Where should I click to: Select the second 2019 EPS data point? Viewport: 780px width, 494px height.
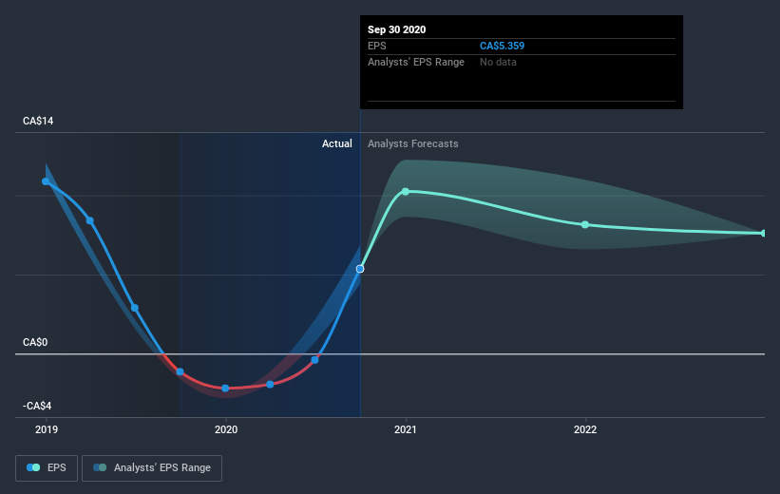90,220
